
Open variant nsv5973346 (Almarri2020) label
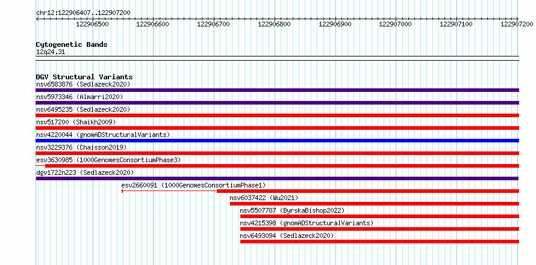pos(79,97)
